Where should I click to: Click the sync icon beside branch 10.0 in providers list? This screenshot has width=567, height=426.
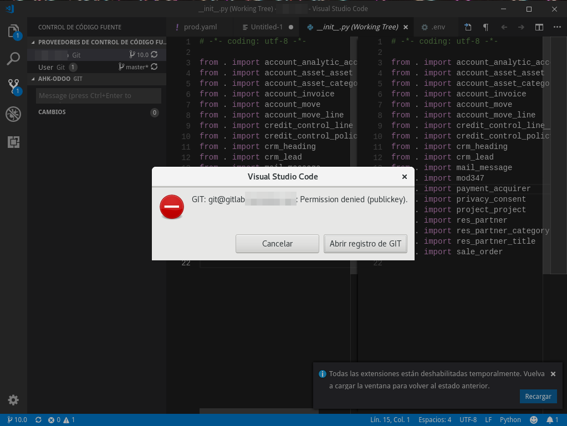155,54
